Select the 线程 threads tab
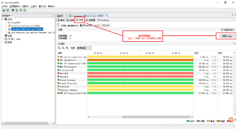Screen dimensions: 237x130 [80, 20]
